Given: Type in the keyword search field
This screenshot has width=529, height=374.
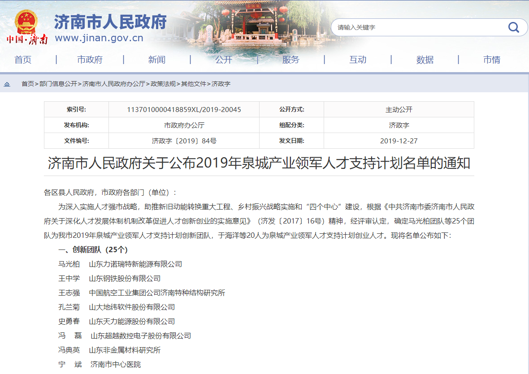Looking at the screenshot, I should [417, 27].
